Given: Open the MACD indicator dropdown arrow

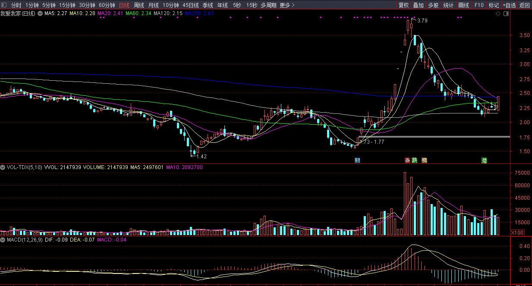Looking at the screenshot, I should (3, 239).
